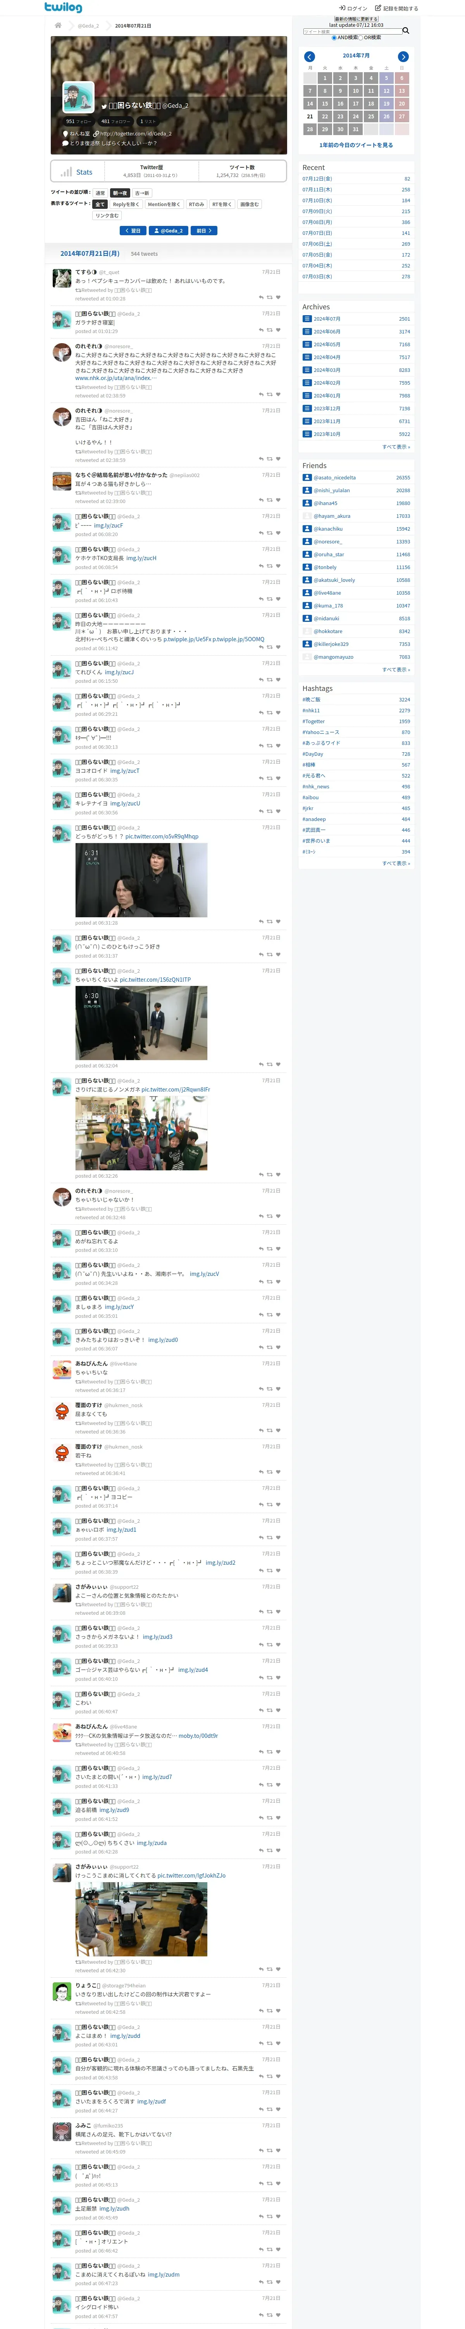Set sort order to 朝→夜
Screen dimensions: 465x2329
pyautogui.click(x=120, y=193)
